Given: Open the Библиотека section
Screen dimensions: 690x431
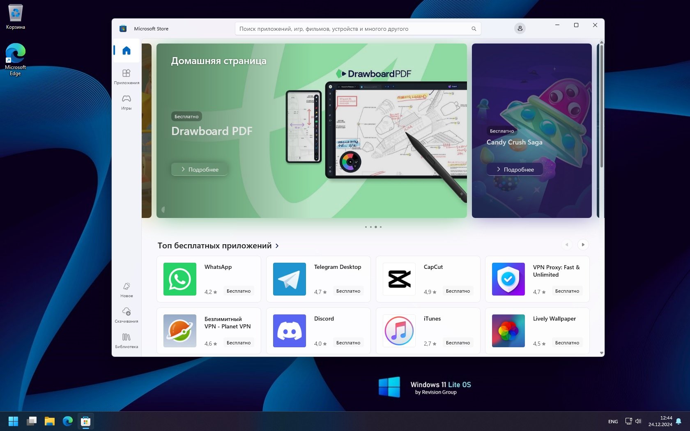Looking at the screenshot, I should 126,341.
